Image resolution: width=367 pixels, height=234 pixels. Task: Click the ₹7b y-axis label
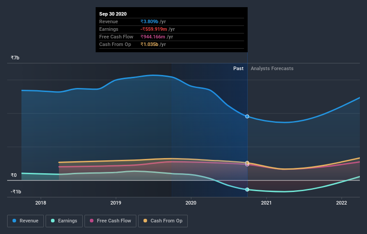click(15, 58)
